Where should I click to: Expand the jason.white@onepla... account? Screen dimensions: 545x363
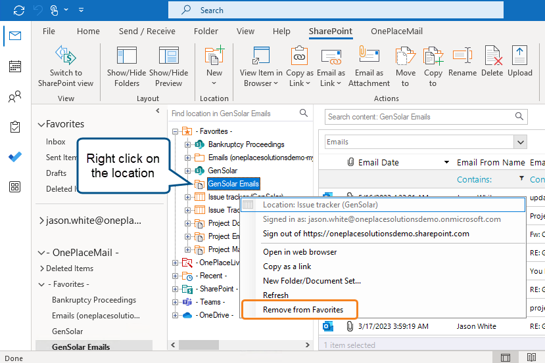41,221
